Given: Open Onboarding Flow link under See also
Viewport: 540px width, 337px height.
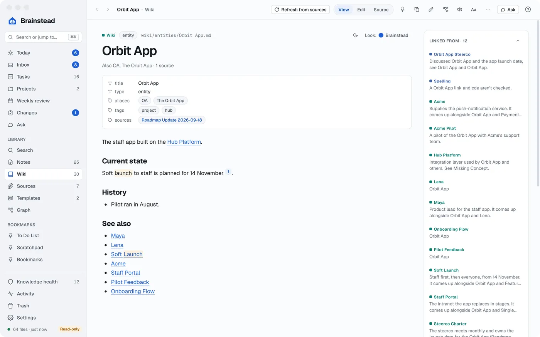Looking at the screenshot, I should point(133,291).
